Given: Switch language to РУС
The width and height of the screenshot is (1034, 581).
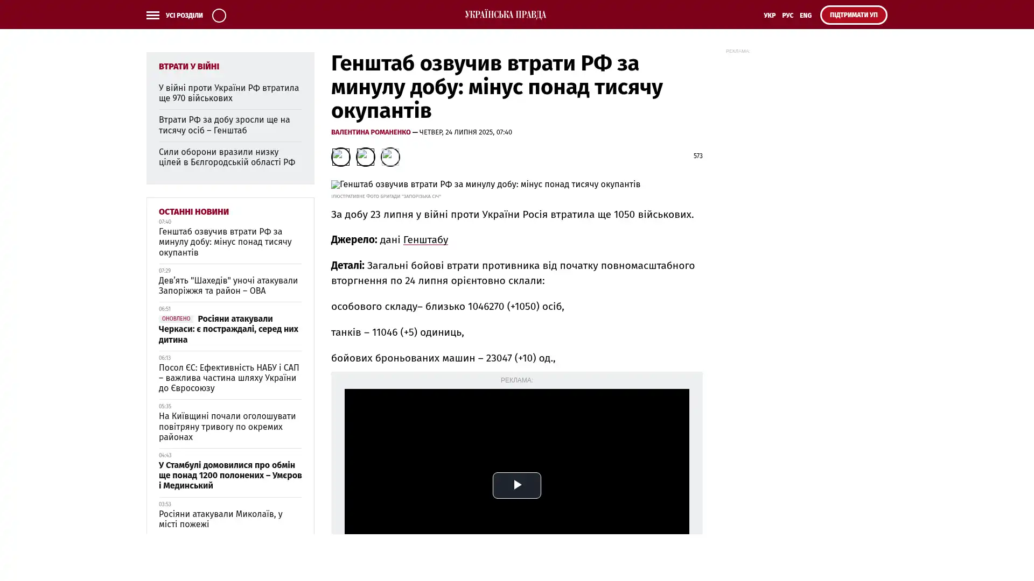Looking at the screenshot, I should click(787, 16).
